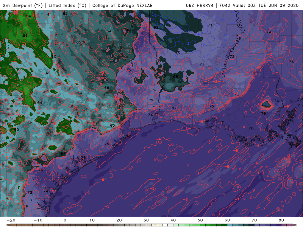
Task: Click the '40' color scale label
Action: point(173,220)
